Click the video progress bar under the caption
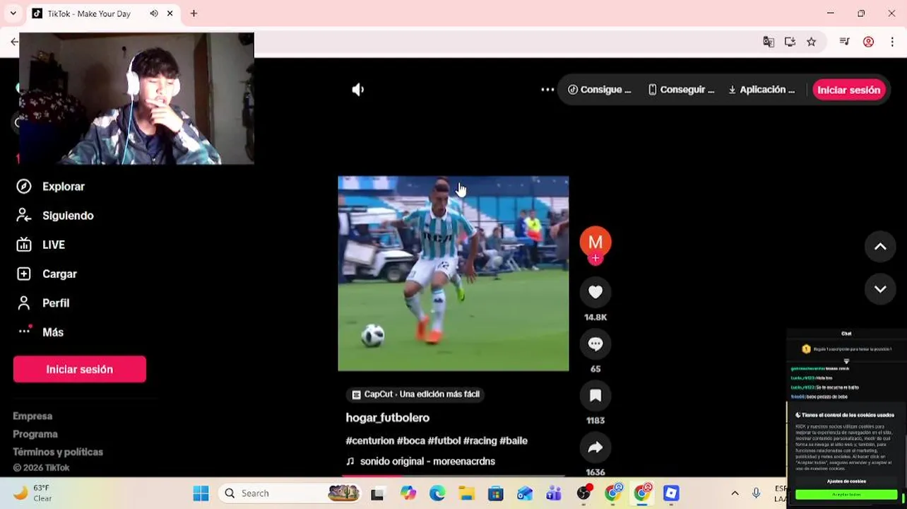Image resolution: width=907 pixels, height=509 pixels. [453, 476]
